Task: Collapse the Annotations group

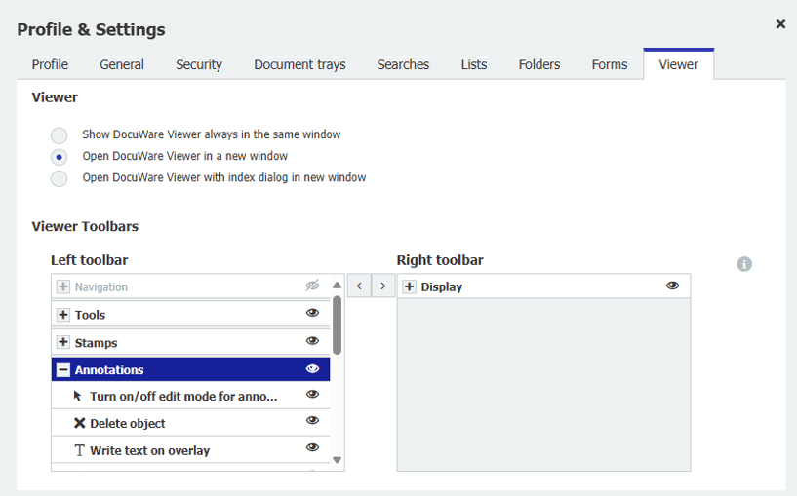Action: click(63, 370)
